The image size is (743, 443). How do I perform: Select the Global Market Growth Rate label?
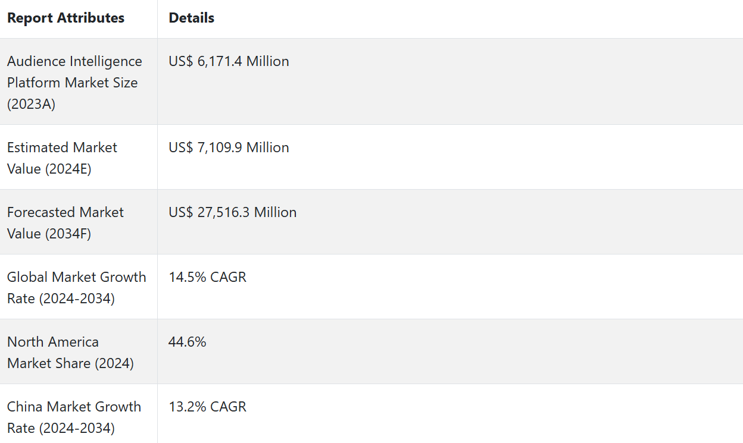click(x=76, y=287)
